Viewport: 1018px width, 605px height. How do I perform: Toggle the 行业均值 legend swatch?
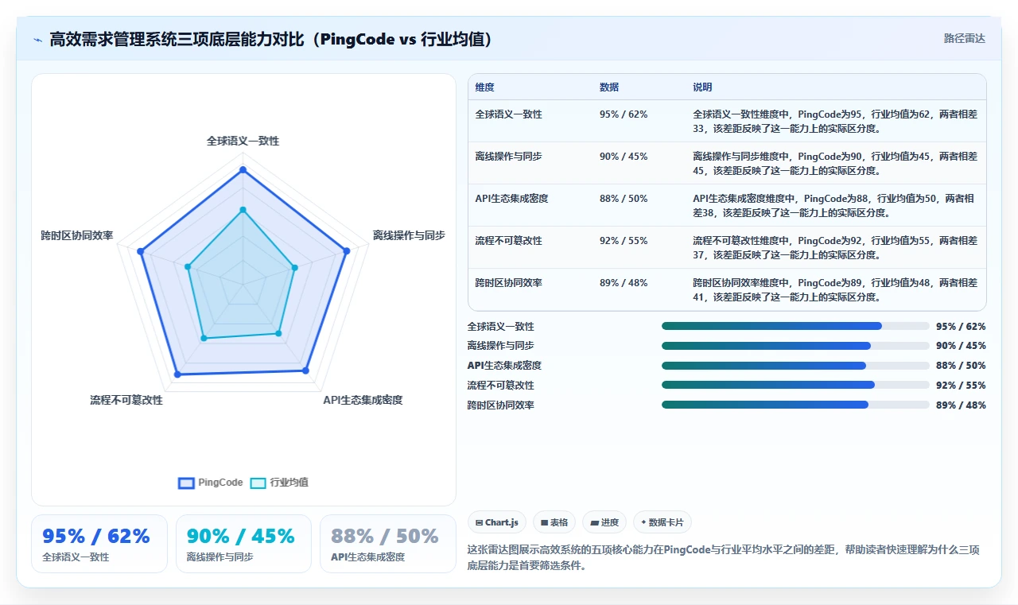pos(258,483)
